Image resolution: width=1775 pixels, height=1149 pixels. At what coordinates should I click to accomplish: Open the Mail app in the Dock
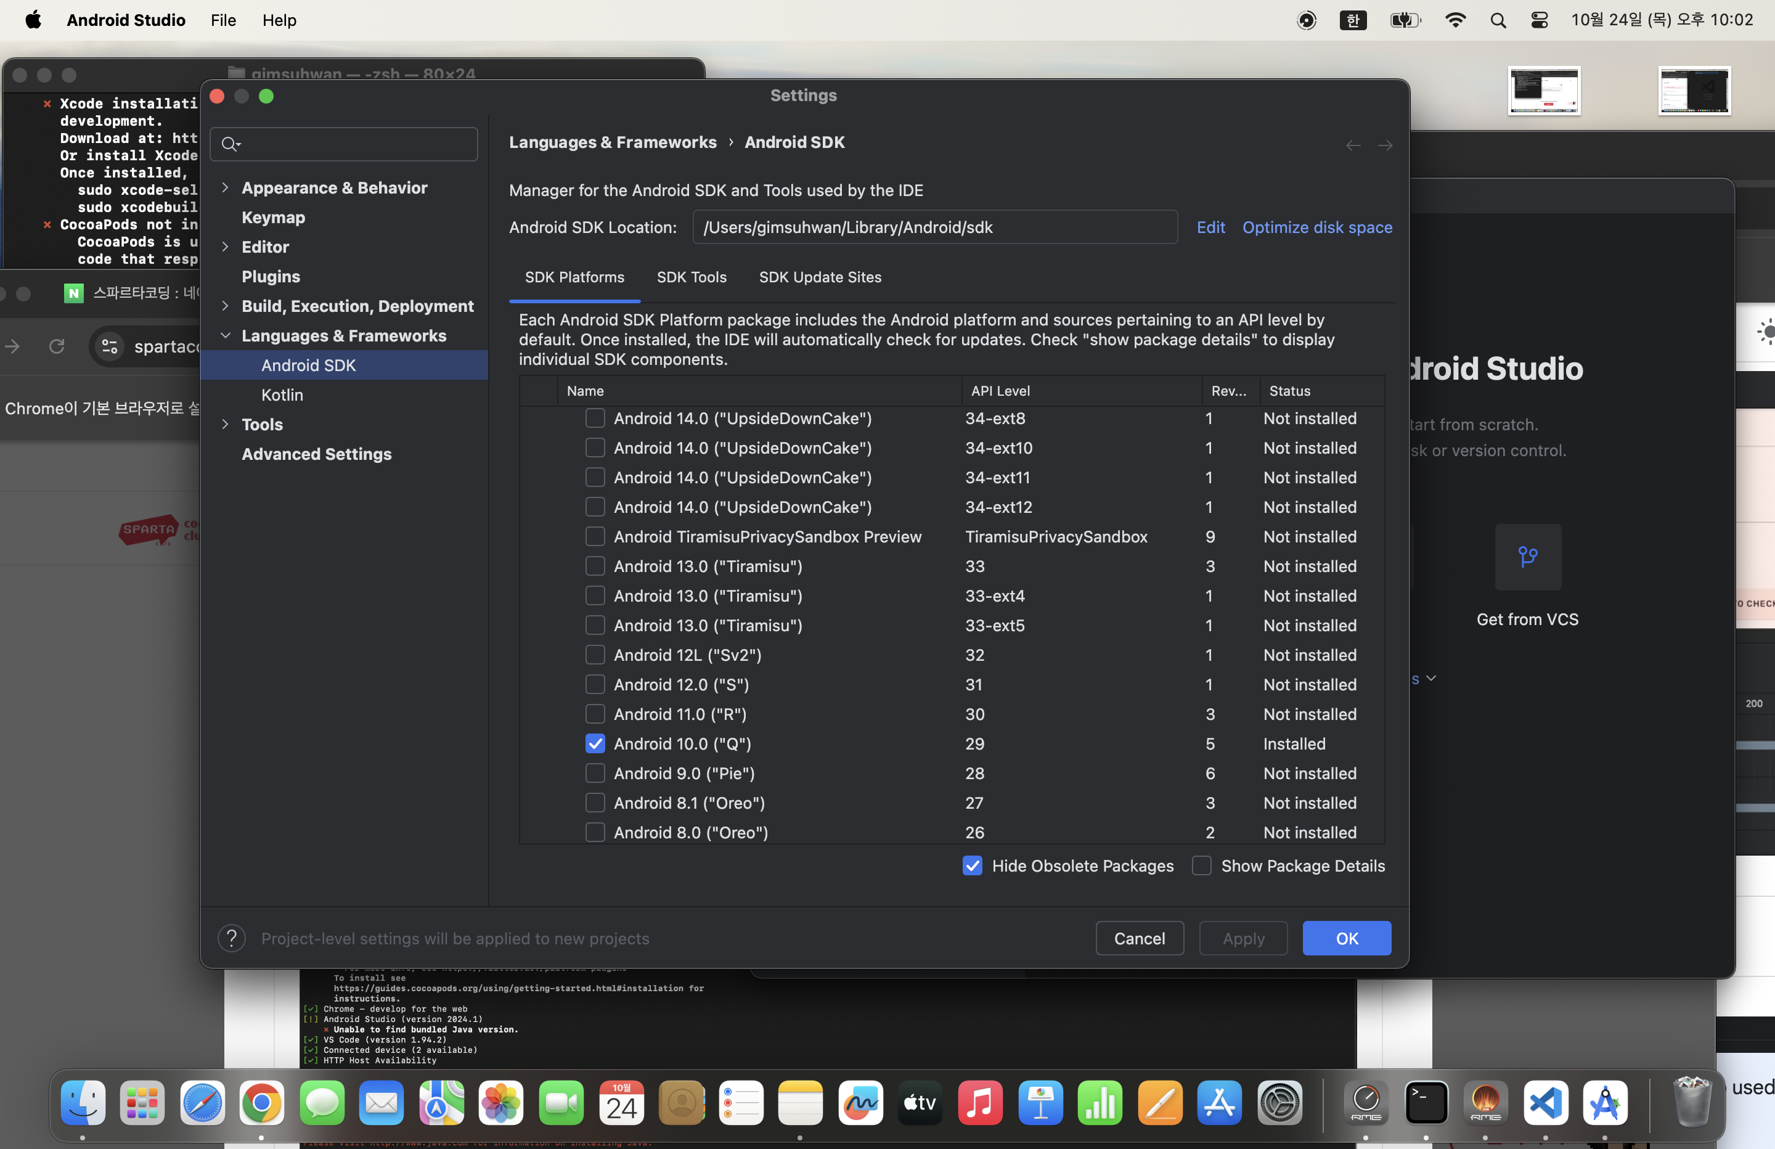(382, 1103)
